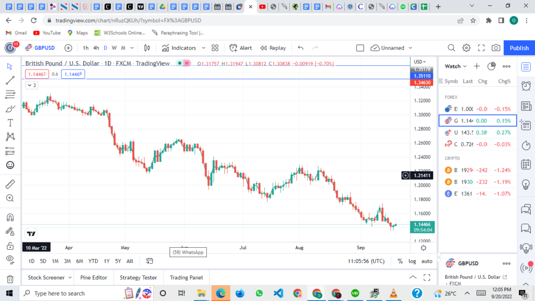Expand the indicators favorites arrow
The height and width of the screenshot is (301, 535).
204,48
